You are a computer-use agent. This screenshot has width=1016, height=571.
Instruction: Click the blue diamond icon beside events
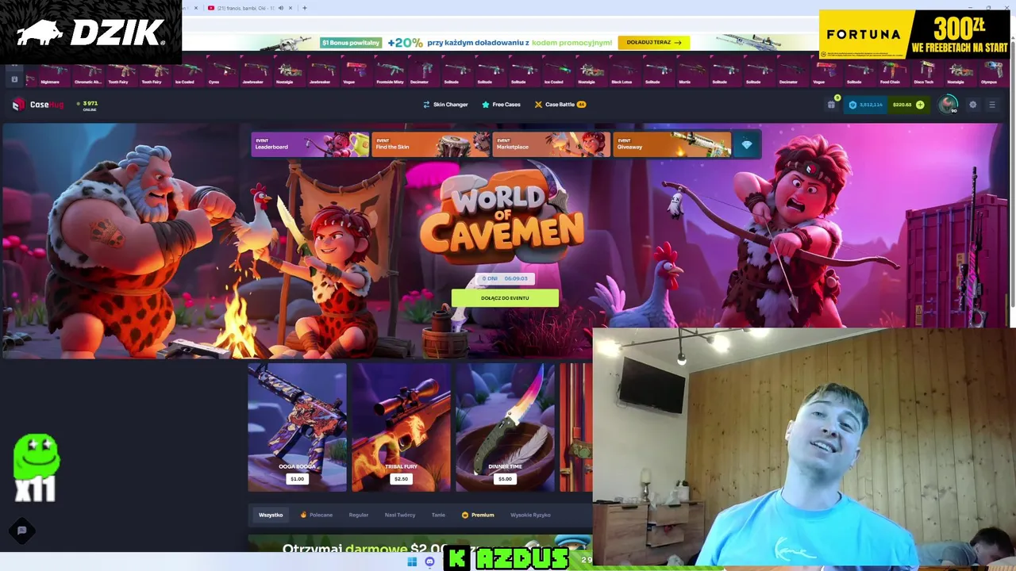746,144
